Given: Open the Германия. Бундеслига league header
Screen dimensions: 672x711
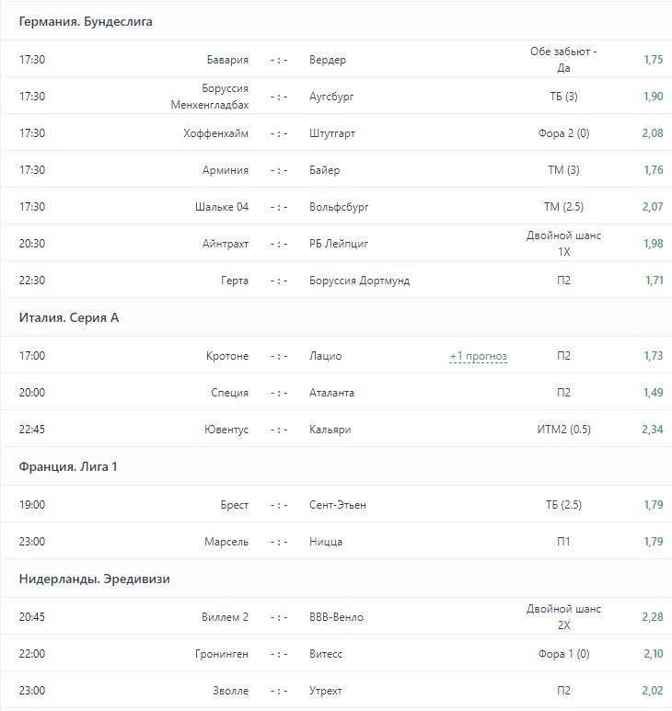Looking at the screenshot, I should (86, 22).
